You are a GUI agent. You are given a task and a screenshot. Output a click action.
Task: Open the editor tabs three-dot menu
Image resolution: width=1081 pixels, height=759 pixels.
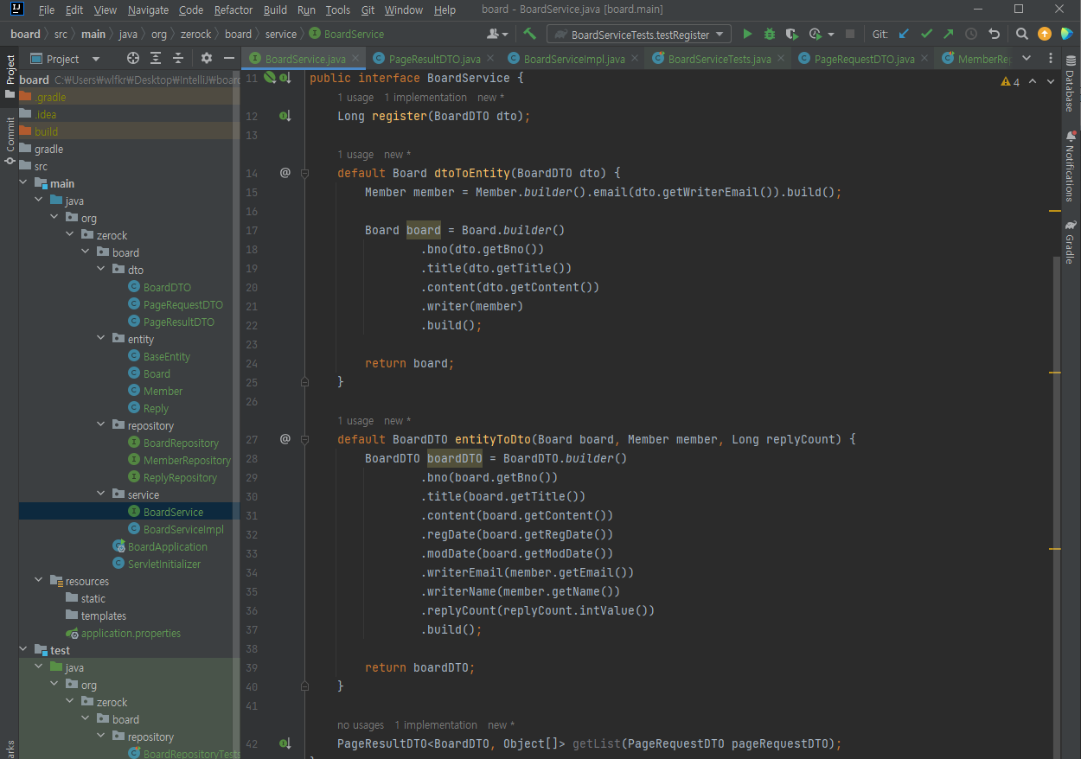1051,59
